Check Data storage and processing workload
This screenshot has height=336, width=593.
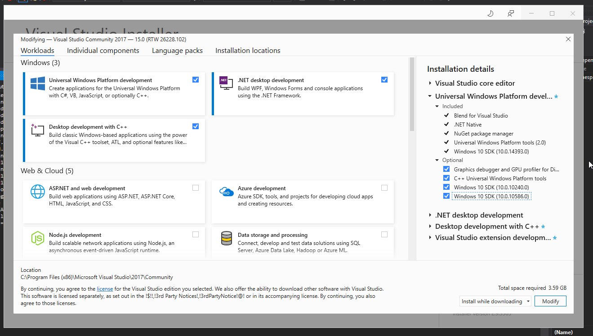(x=384, y=234)
